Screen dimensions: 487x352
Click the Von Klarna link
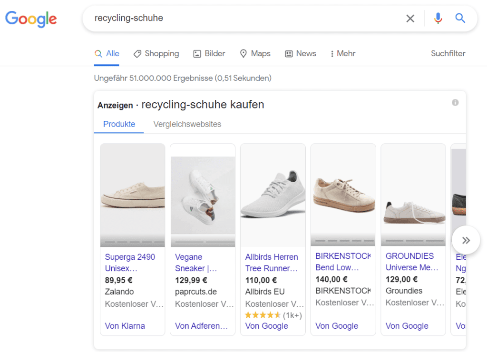(x=125, y=325)
